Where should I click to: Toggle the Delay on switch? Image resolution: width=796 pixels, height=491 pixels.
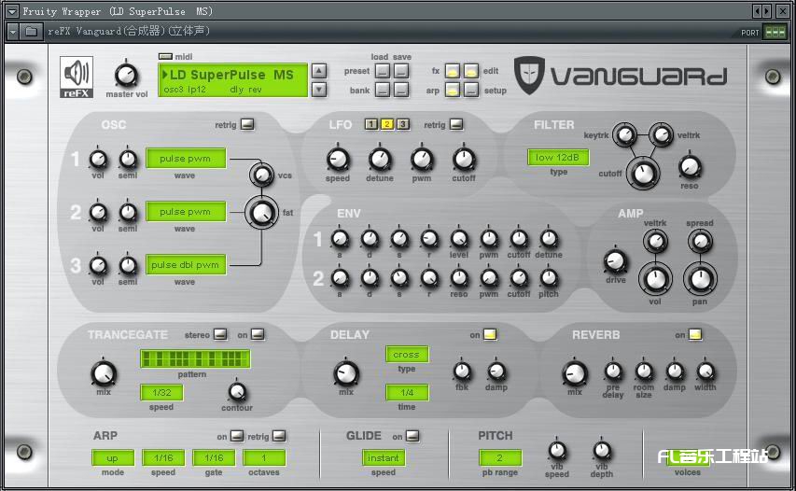click(490, 334)
